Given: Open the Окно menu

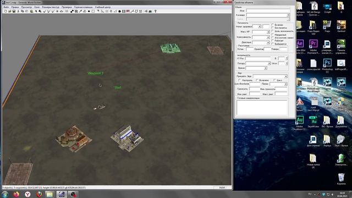Looking at the screenshot, I should [x=37, y=7].
